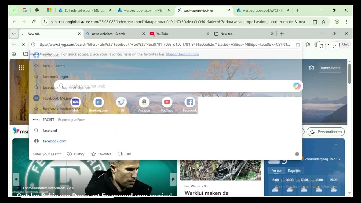This screenshot has height=203, width=361.
Task: Click the clipboard icon in Chrome address bar
Action: [x=315, y=22]
